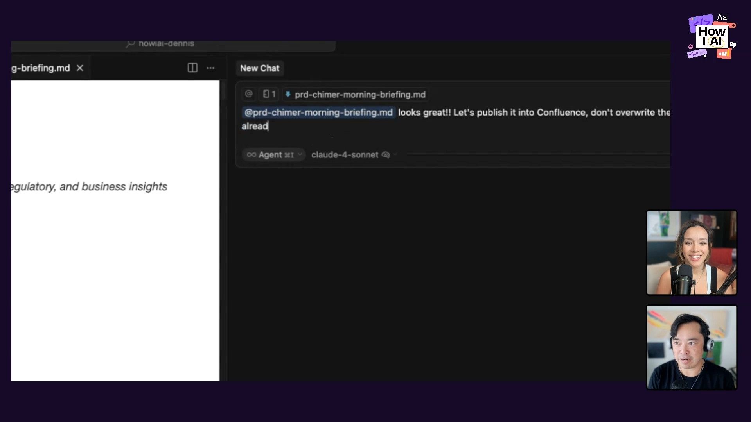Click the file count chip showing 1
Viewport: 751px width, 422px height.
(x=269, y=94)
